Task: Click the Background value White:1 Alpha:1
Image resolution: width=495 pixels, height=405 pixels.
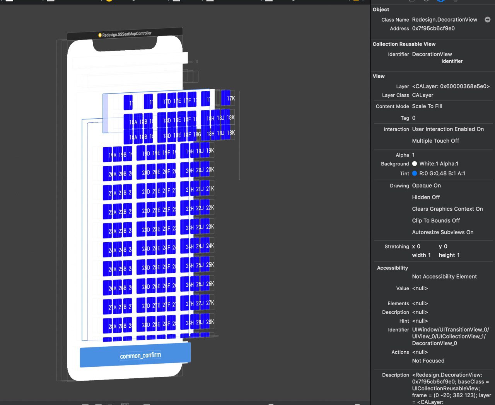Action: tap(439, 164)
